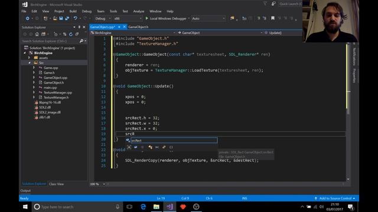Collapse the Src folder node
The height and width of the screenshot is (212, 378).
(x=30, y=63)
